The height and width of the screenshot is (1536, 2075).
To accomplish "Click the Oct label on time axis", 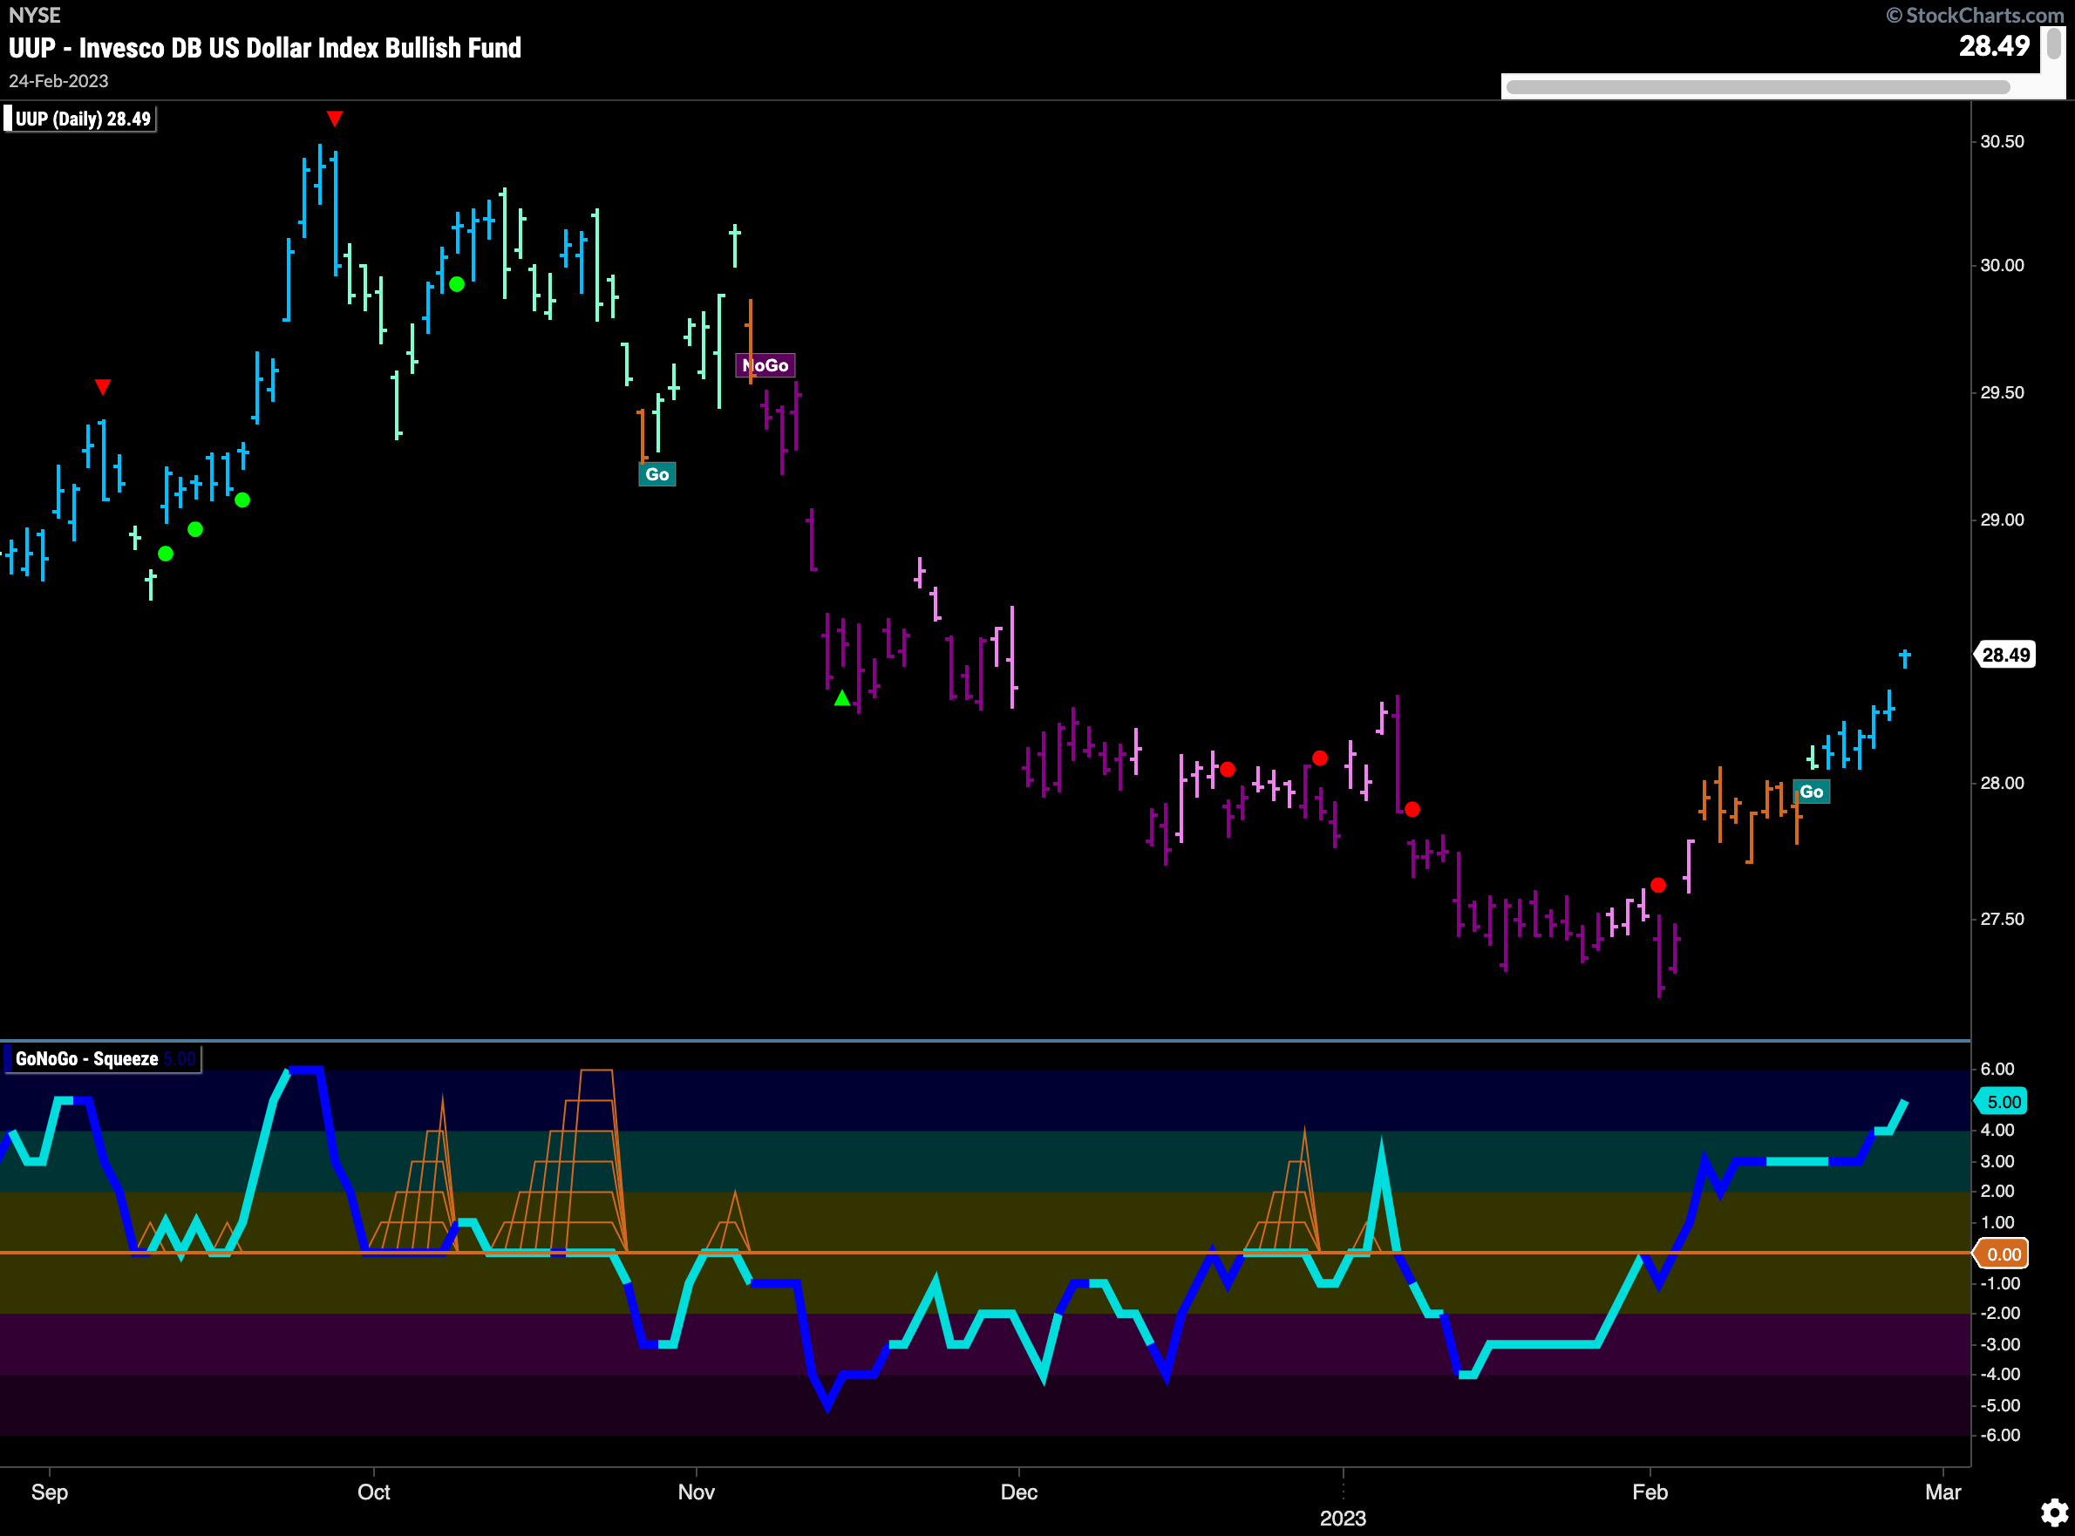I will (x=374, y=1492).
